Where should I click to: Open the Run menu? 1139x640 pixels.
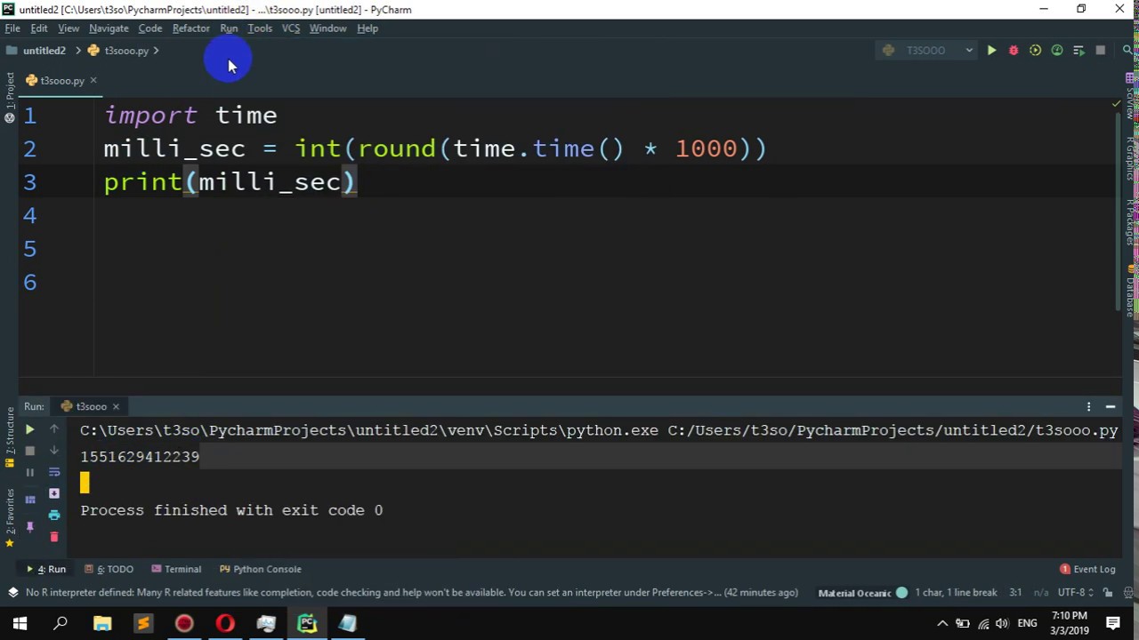coord(229,28)
